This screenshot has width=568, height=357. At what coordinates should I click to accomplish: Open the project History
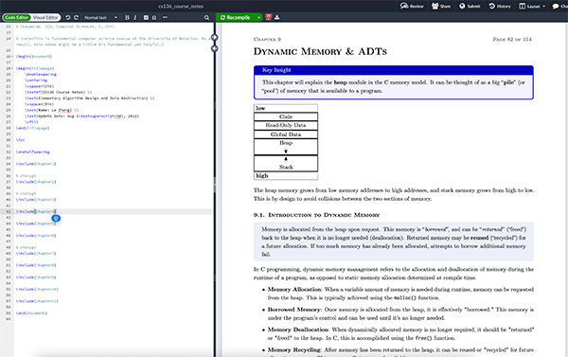500,7
